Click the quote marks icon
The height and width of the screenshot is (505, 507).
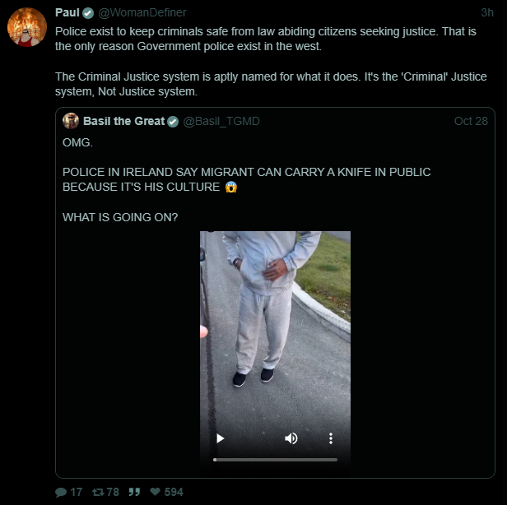click(x=135, y=492)
